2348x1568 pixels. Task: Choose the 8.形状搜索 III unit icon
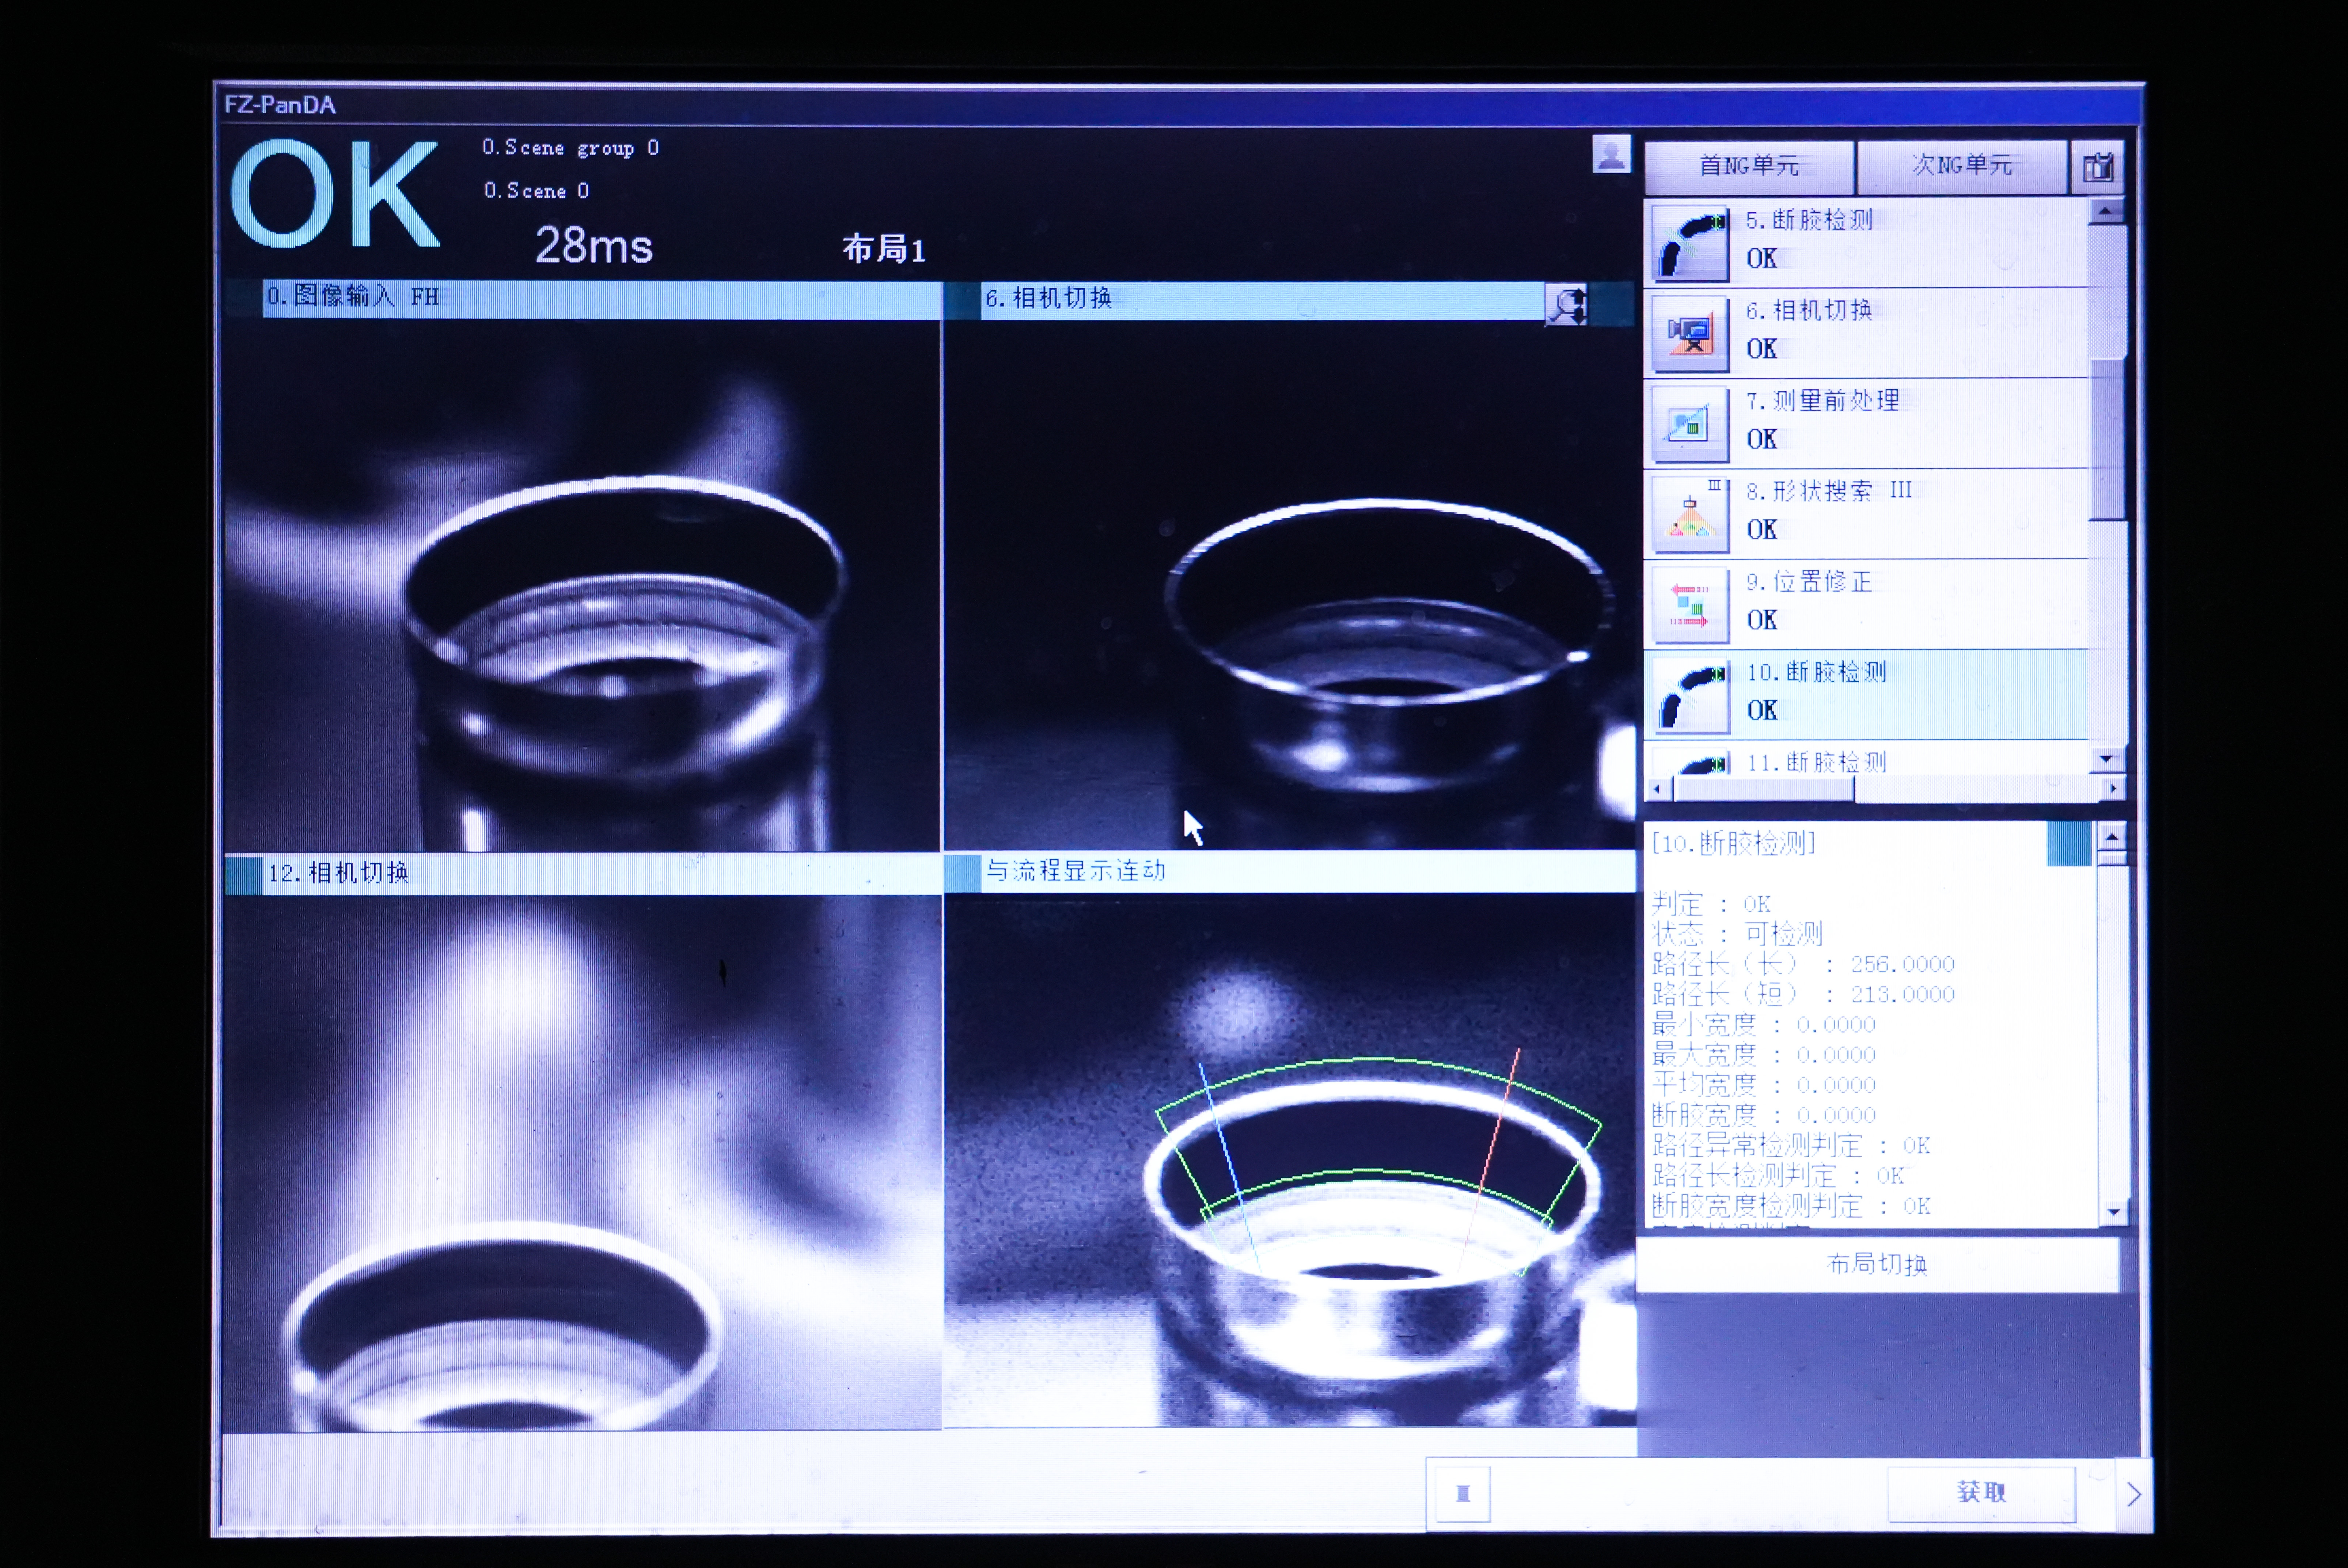[x=1690, y=514]
